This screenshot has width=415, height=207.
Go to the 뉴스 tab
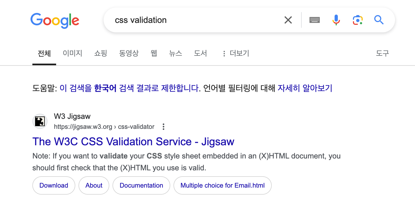[x=175, y=53]
